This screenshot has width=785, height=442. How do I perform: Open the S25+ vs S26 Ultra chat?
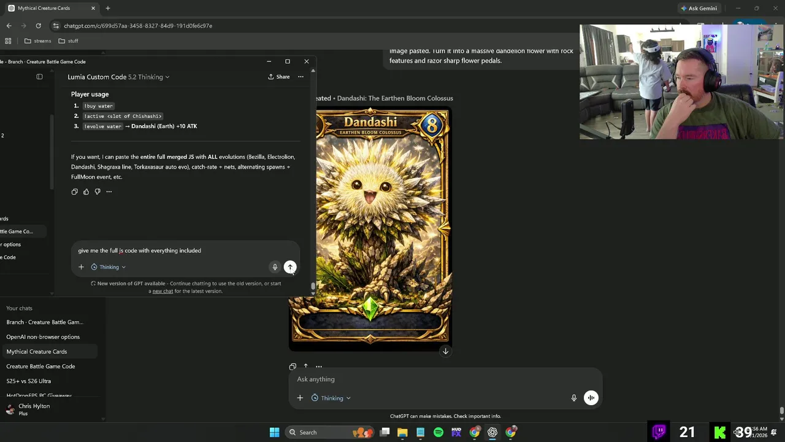point(29,381)
